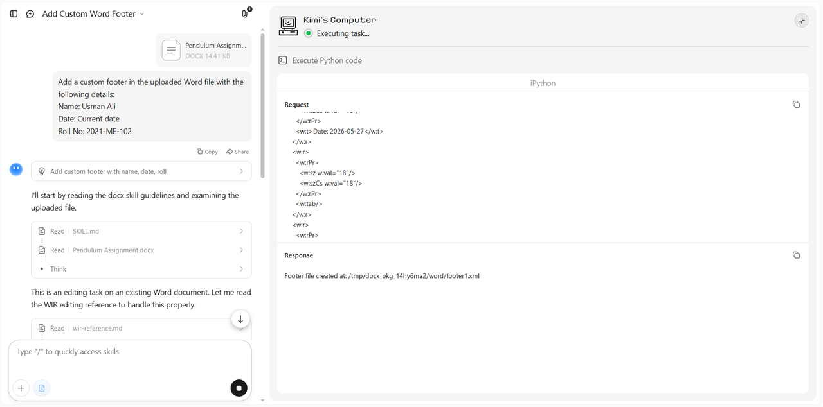Expand the Read Pendulum Assignment.docx entry

pos(141,250)
